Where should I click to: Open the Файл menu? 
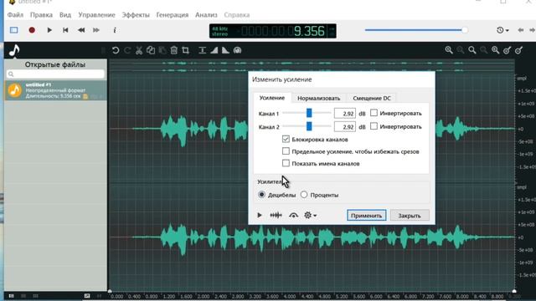(15, 15)
